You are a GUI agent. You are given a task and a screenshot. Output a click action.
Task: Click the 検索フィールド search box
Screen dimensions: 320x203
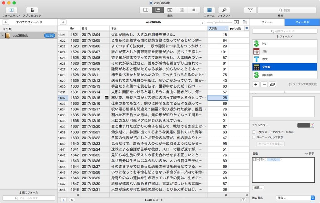point(285,31)
